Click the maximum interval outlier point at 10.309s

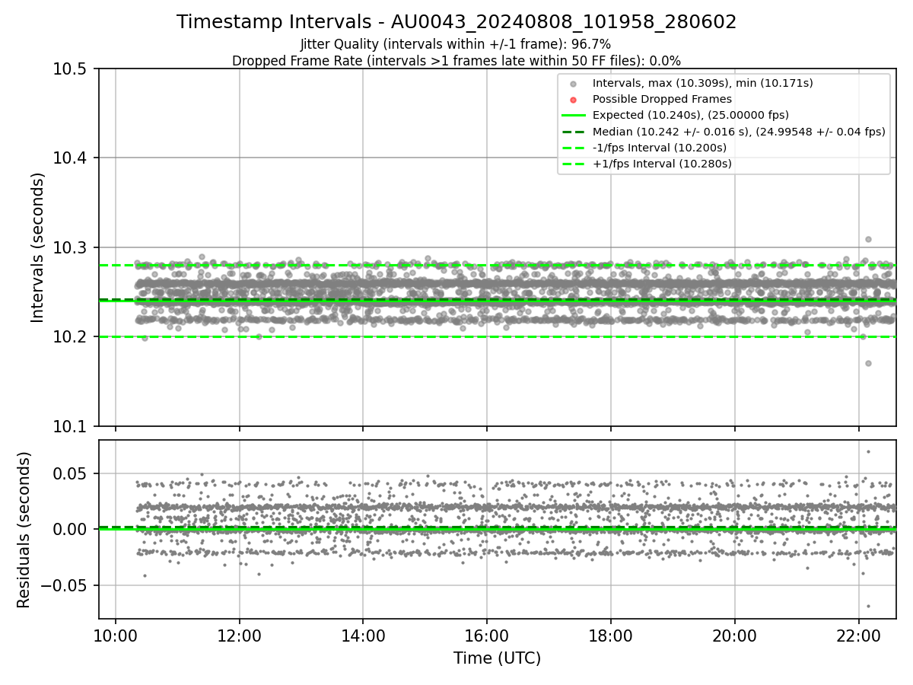coord(868,239)
